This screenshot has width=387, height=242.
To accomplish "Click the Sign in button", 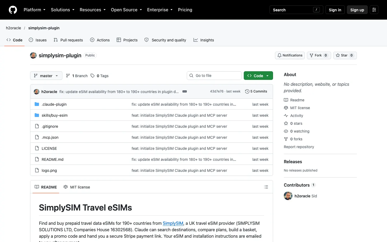I will pos(335,10).
